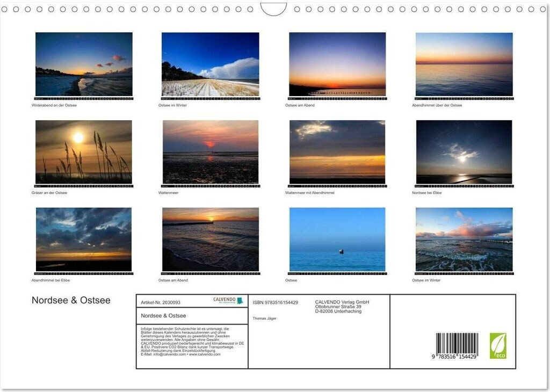
Task: Select the Nordsee bei Ebbe photo
Action: pyautogui.click(x=464, y=151)
